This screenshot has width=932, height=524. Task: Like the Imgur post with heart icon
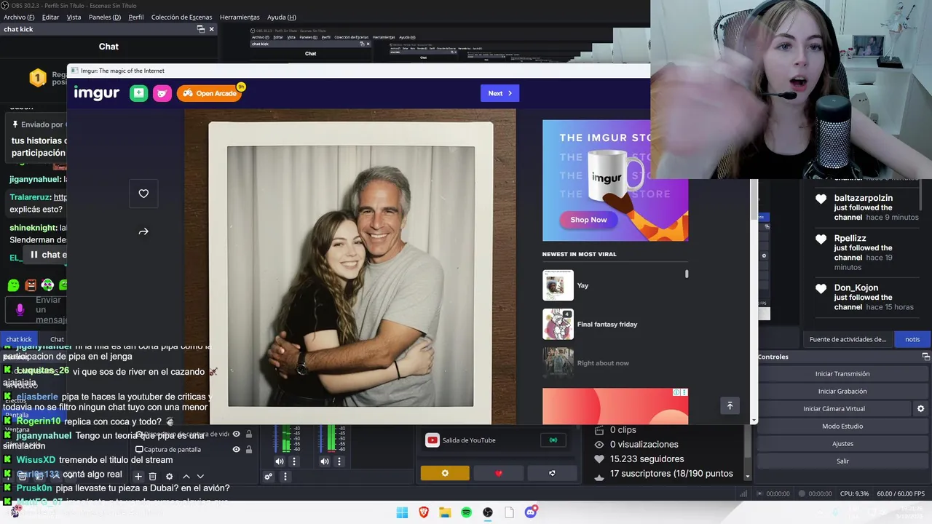coord(143,194)
